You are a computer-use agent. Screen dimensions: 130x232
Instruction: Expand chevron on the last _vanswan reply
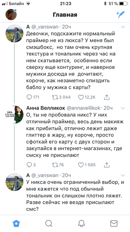[x=123, y=175]
